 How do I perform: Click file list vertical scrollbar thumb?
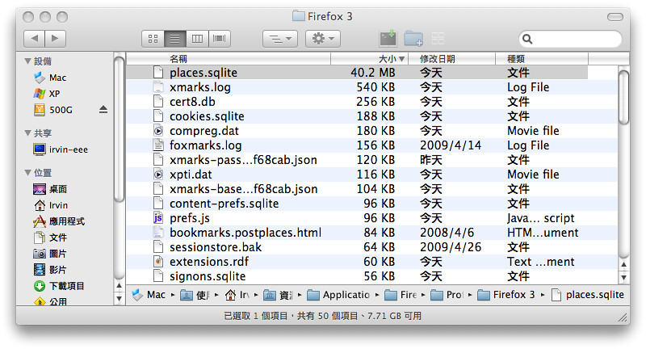623,97
